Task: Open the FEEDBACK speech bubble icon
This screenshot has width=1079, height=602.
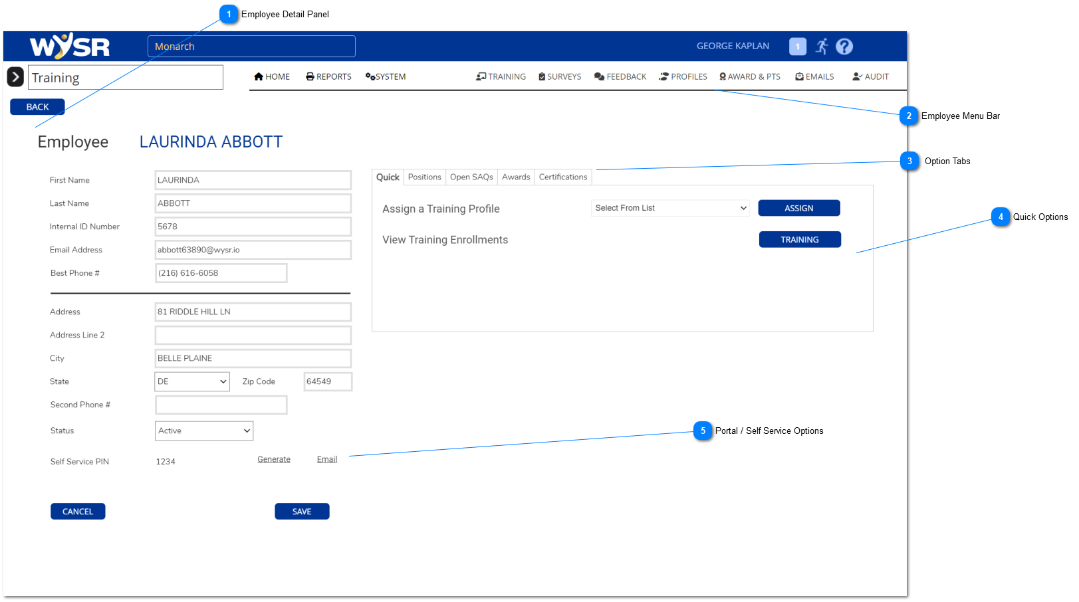Action: 598,76
